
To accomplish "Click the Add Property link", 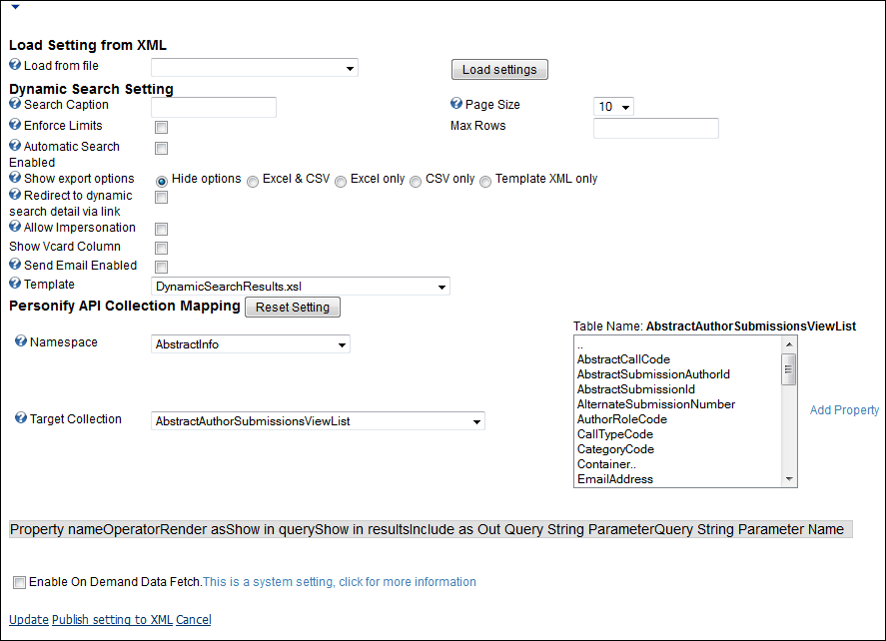I will coord(844,410).
